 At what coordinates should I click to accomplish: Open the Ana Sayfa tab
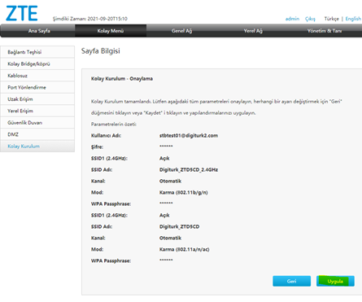[39, 31]
